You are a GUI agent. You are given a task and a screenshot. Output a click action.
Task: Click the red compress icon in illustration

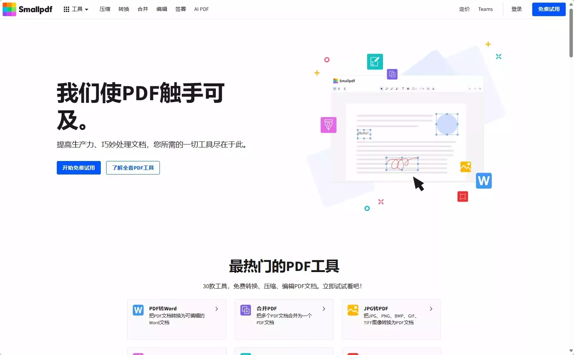tap(463, 196)
